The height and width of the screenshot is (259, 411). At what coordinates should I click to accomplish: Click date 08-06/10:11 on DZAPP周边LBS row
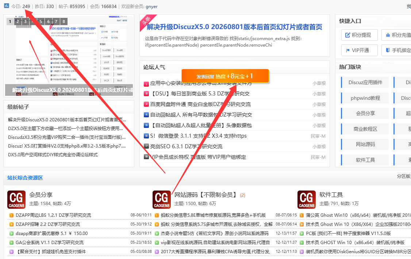[141, 215]
